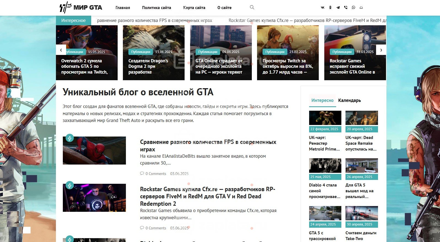Open the VK social icon
Screen dimensions: 440x242
click(323, 8)
